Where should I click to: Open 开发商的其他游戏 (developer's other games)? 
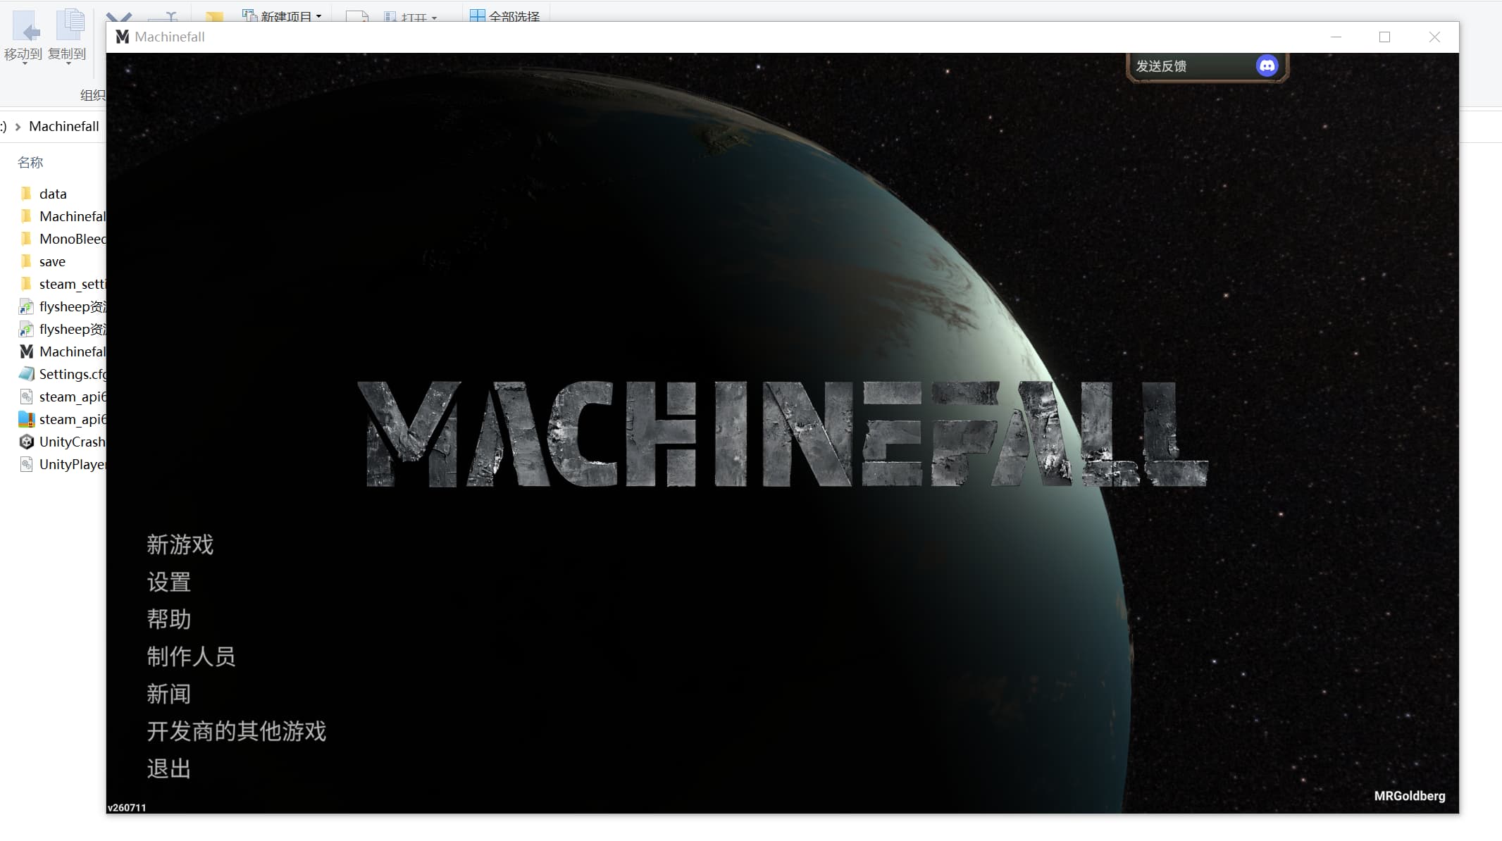[x=236, y=731]
